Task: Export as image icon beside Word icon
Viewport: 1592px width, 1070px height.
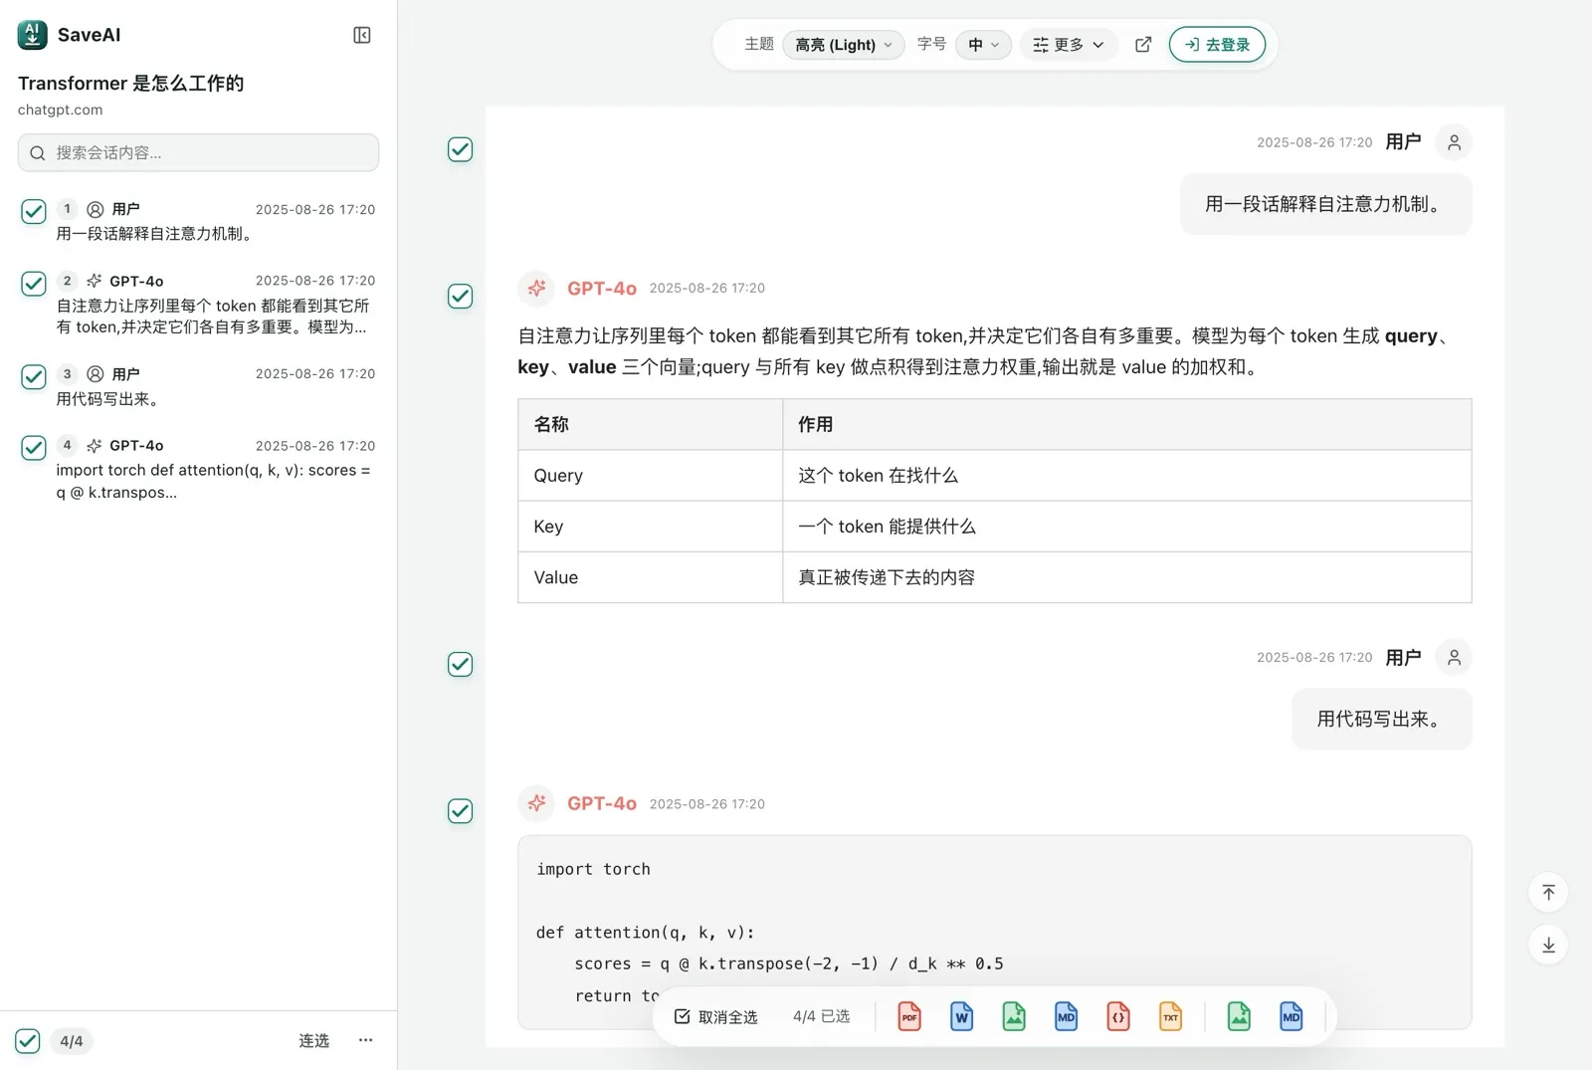Action: point(1014,1016)
